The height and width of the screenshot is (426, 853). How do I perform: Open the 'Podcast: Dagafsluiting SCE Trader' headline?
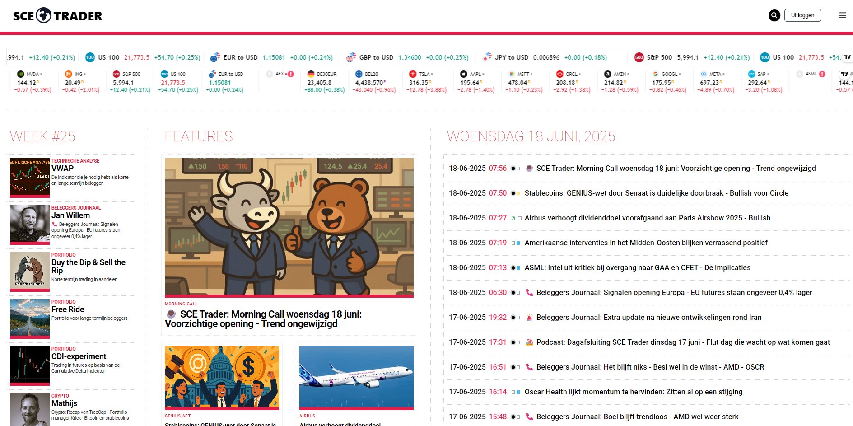683,342
